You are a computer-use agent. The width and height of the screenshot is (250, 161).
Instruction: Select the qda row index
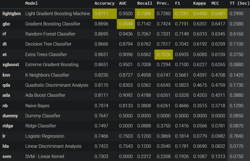click(7, 85)
